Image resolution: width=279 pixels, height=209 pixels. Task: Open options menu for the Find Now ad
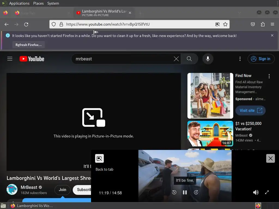[269, 76]
